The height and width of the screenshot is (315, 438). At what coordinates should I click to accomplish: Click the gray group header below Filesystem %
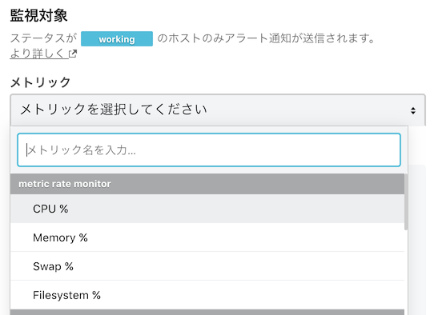pos(207,313)
